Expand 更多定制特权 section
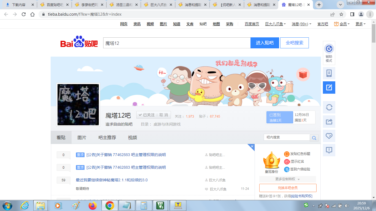This screenshot has height=211, width=376. point(287,179)
